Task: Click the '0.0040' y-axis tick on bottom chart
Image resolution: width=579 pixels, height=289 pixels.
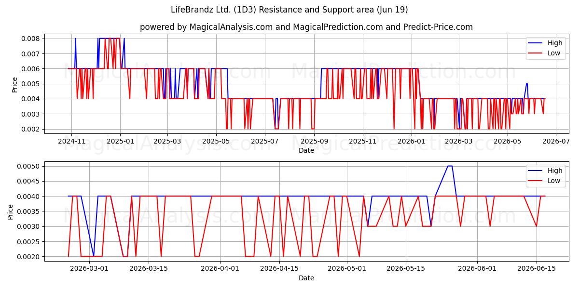Action: click(x=29, y=197)
